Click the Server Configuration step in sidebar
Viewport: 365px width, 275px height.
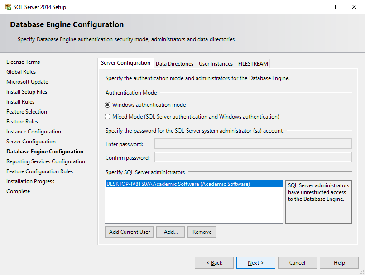tap(31, 142)
